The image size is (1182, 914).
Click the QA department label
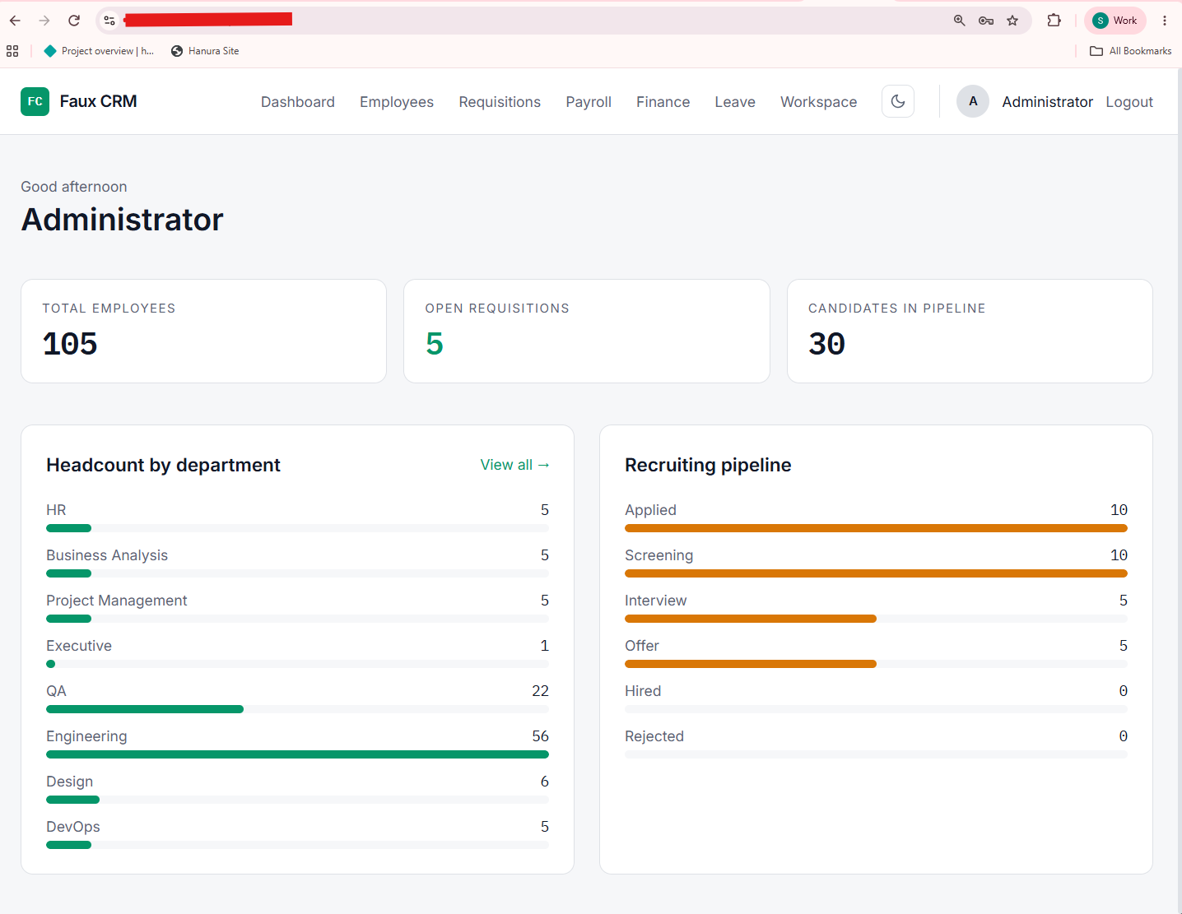pos(56,691)
